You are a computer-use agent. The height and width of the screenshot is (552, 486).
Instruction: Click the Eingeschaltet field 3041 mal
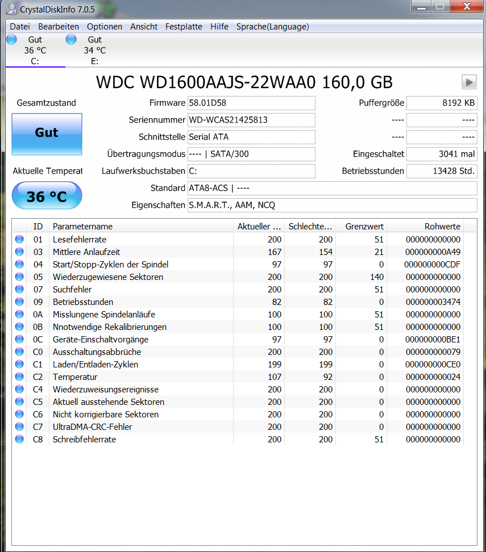442,154
